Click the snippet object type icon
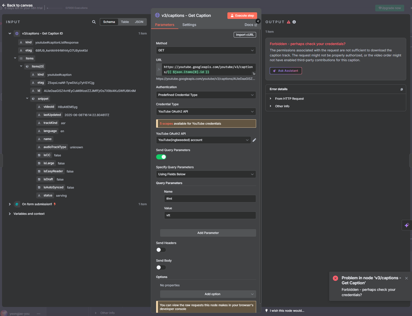Viewport: 412px width, 316px height. click(x=33, y=99)
